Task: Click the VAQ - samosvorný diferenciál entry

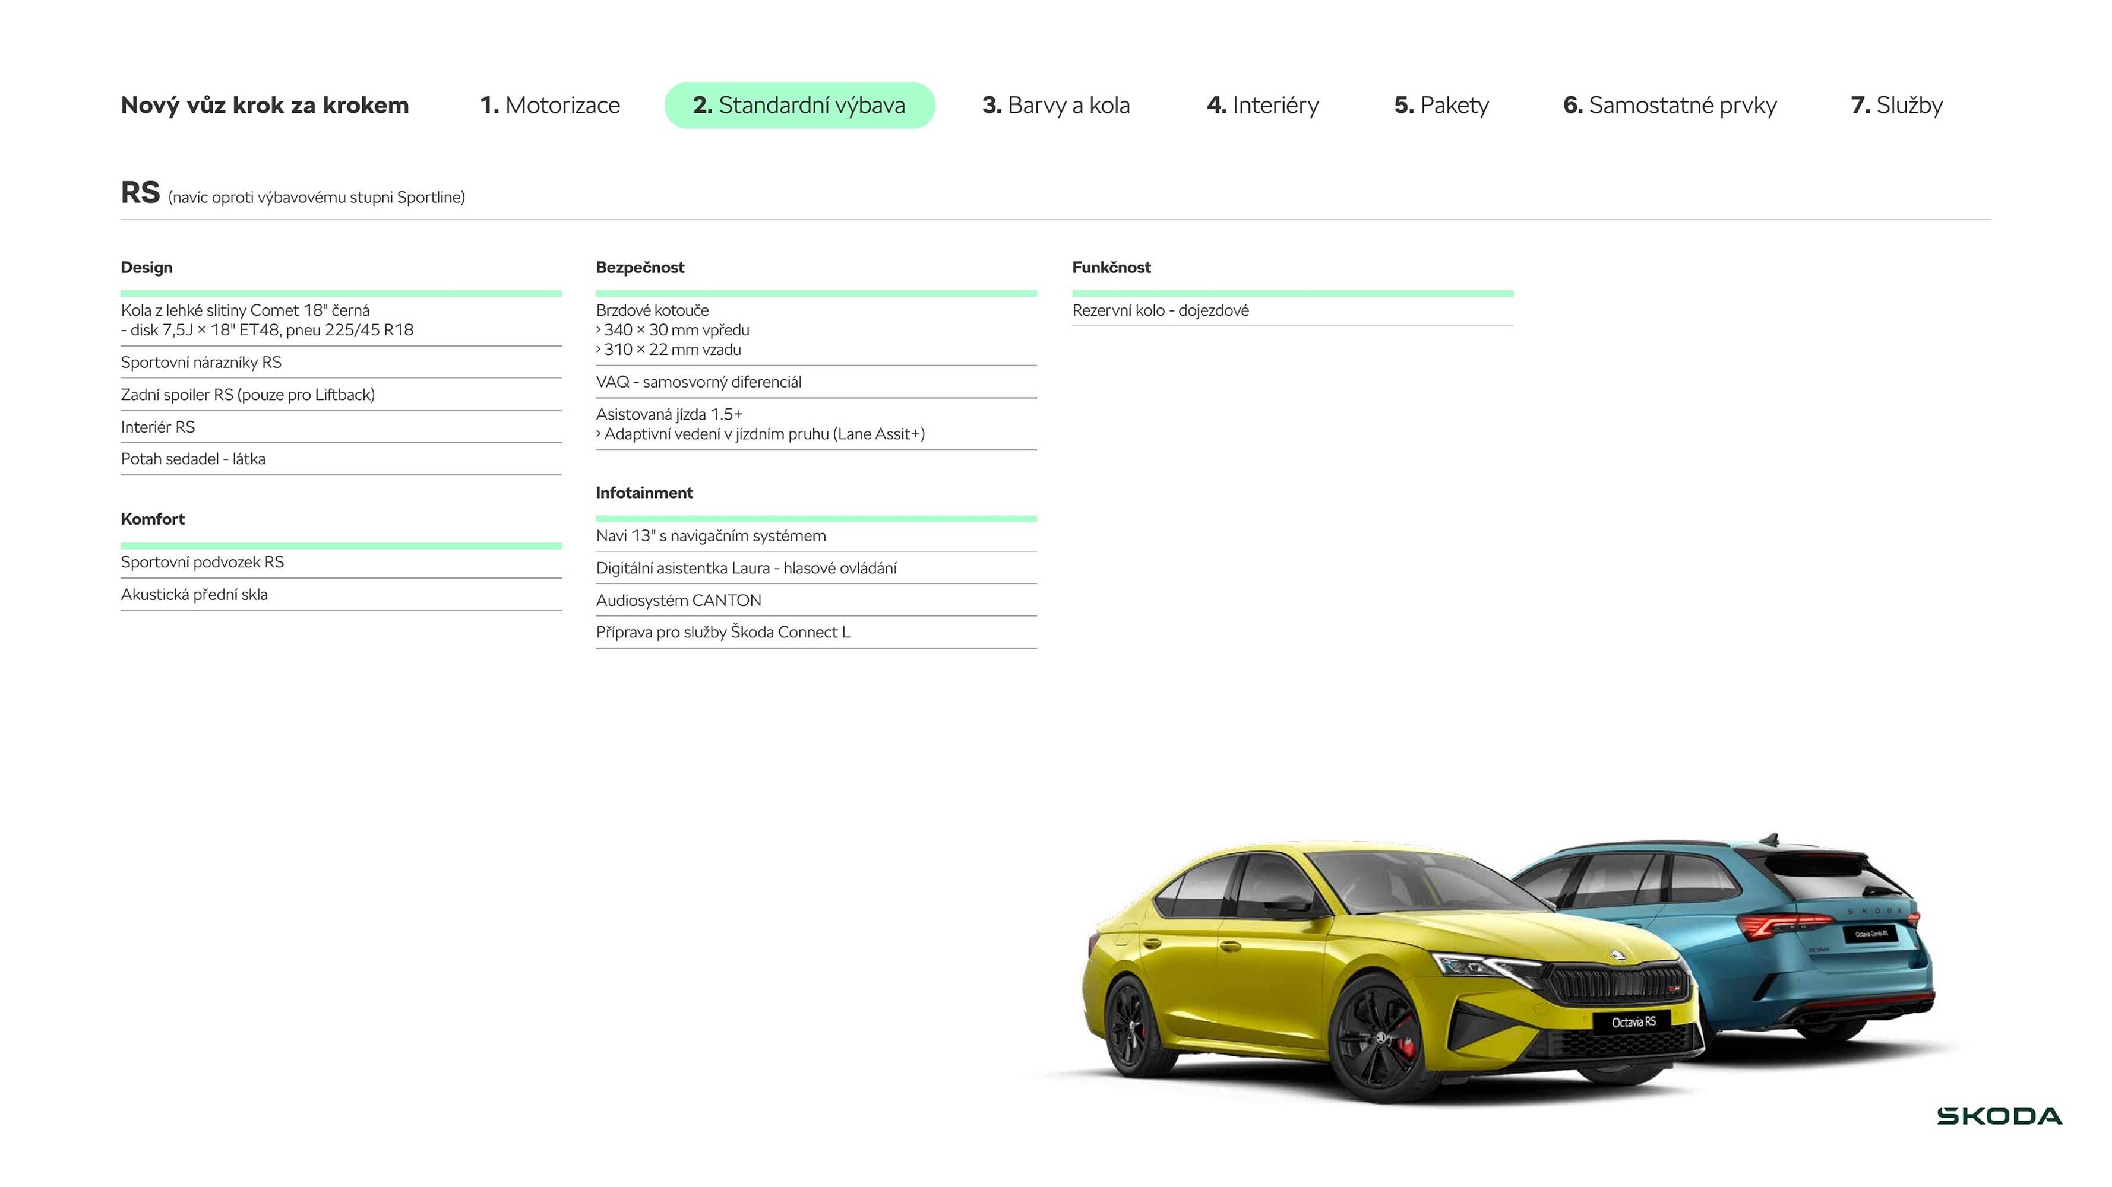Action: 700,382
